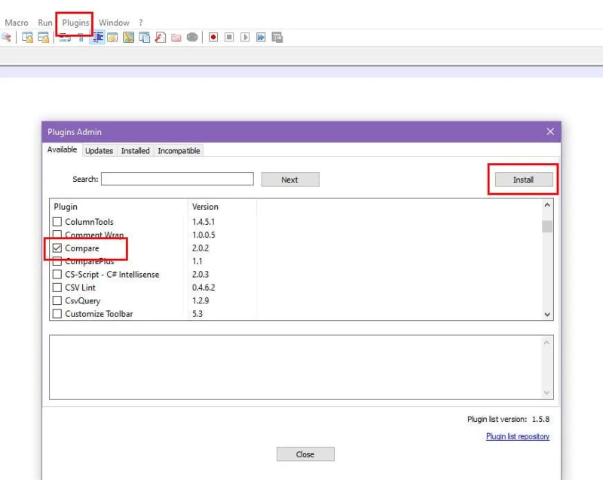Click plugin list scrollbar down arrow

pyautogui.click(x=547, y=314)
